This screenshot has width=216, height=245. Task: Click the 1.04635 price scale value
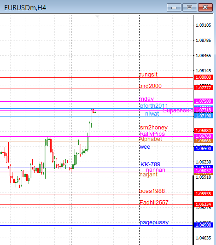tap(203, 238)
